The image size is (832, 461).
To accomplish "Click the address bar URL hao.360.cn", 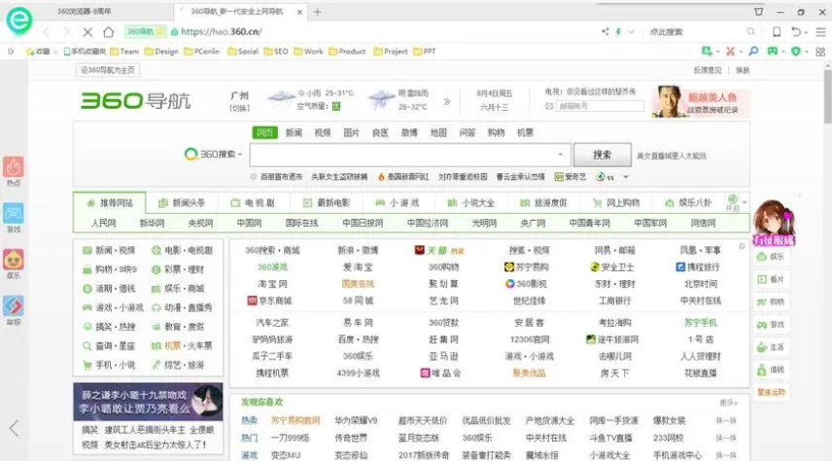I will [222, 32].
